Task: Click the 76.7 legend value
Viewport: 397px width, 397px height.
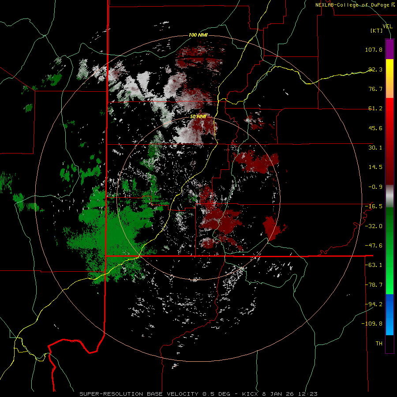Action: 375,89
